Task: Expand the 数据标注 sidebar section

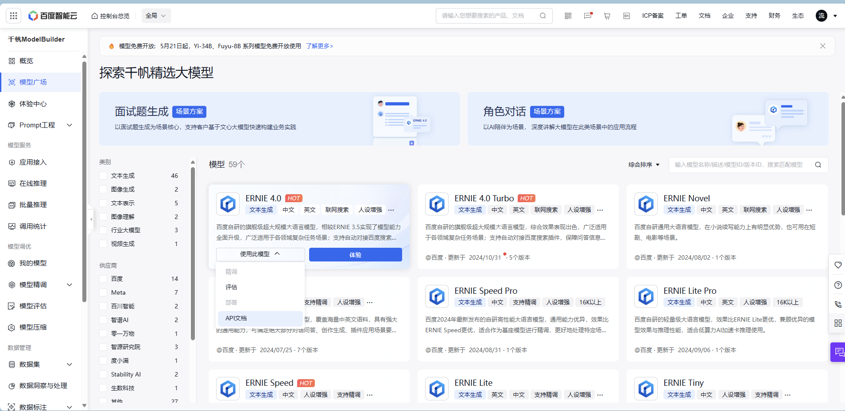Action: coord(70,407)
